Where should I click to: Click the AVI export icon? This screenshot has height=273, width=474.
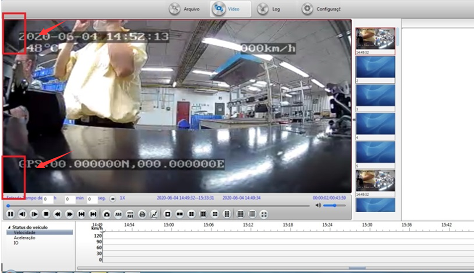118,214
